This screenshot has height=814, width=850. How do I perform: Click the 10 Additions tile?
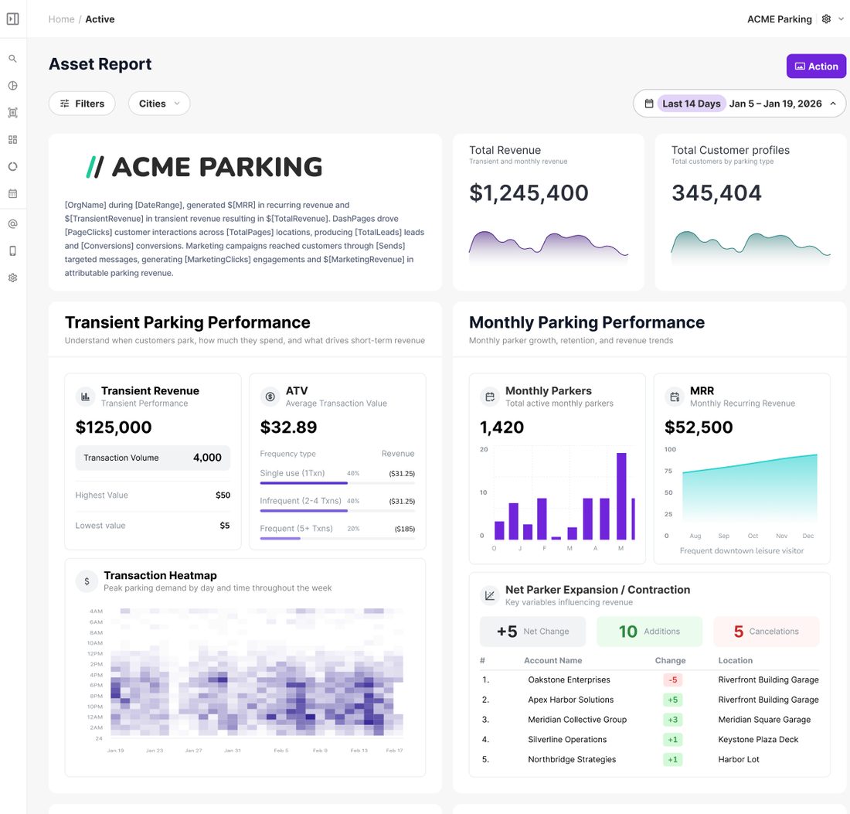(649, 632)
